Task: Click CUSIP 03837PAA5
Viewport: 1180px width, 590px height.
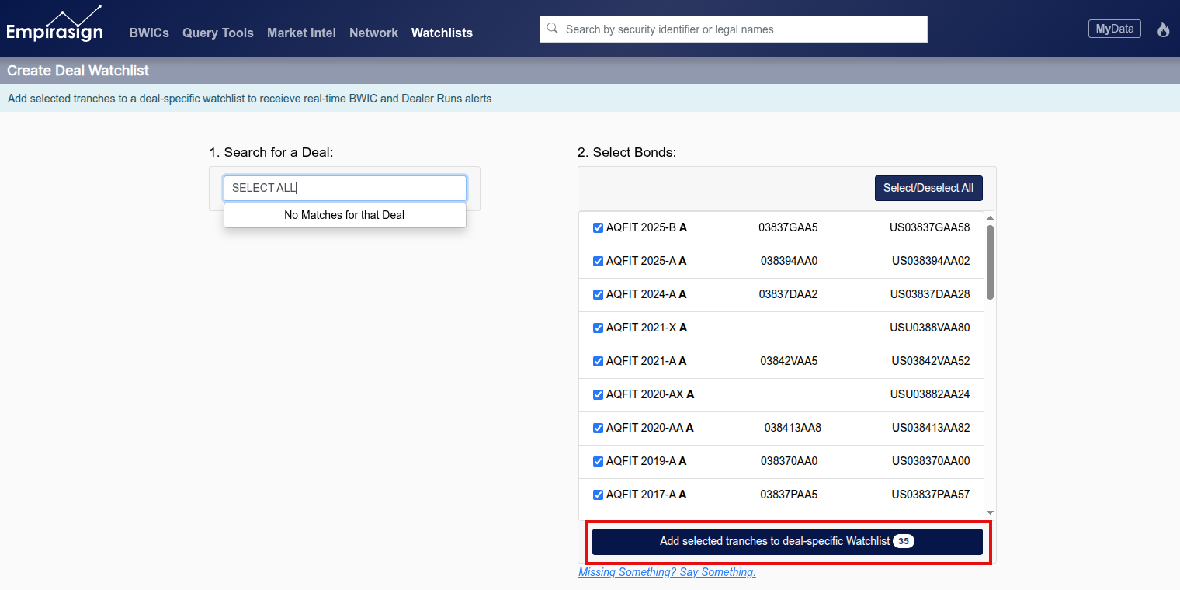Action: click(789, 495)
